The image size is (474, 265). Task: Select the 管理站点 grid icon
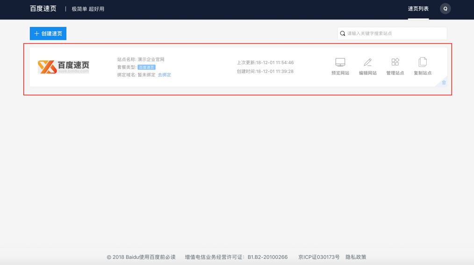[x=395, y=62]
